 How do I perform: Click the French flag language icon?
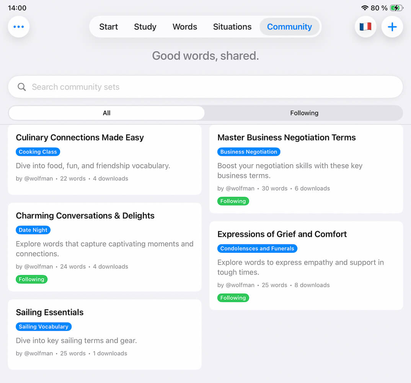coord(365,26)
